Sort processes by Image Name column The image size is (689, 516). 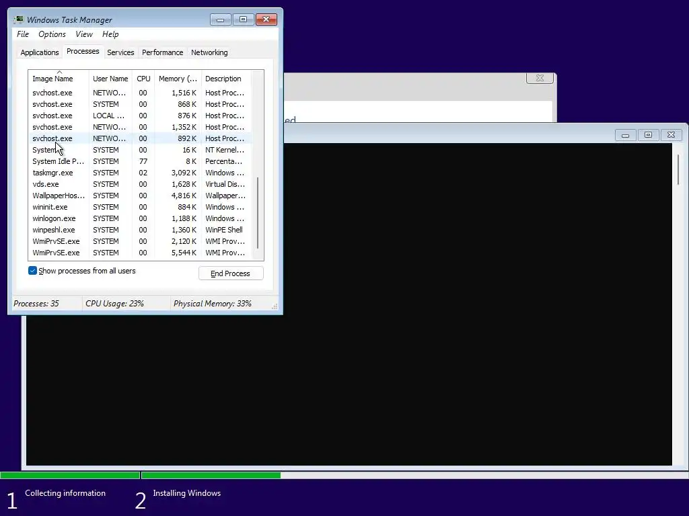(59, 79)
